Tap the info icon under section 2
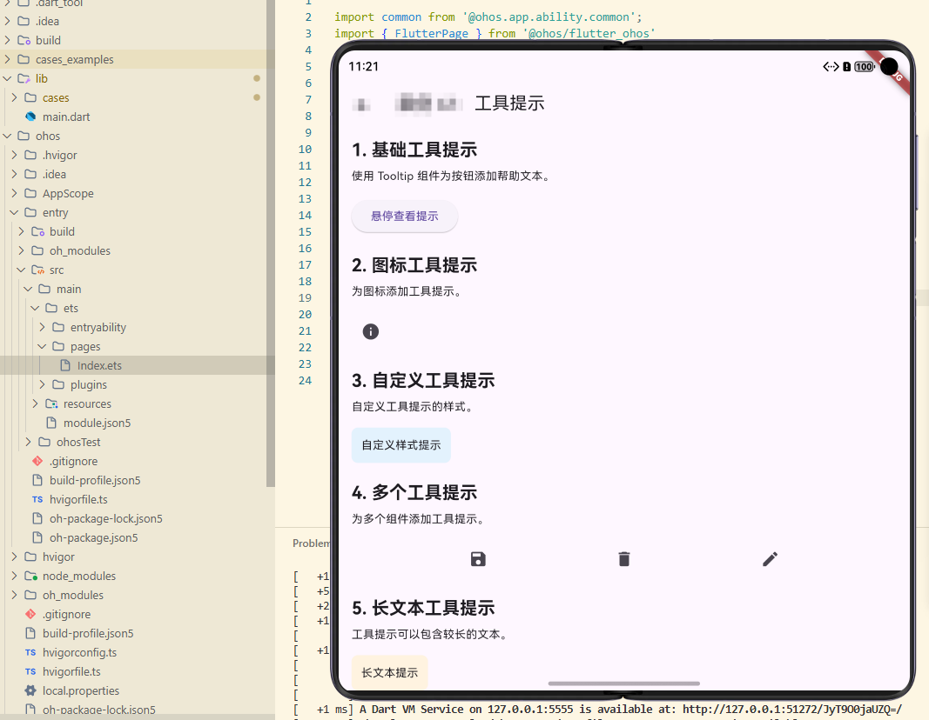This screenshot has width=929, height=720. 370,331
